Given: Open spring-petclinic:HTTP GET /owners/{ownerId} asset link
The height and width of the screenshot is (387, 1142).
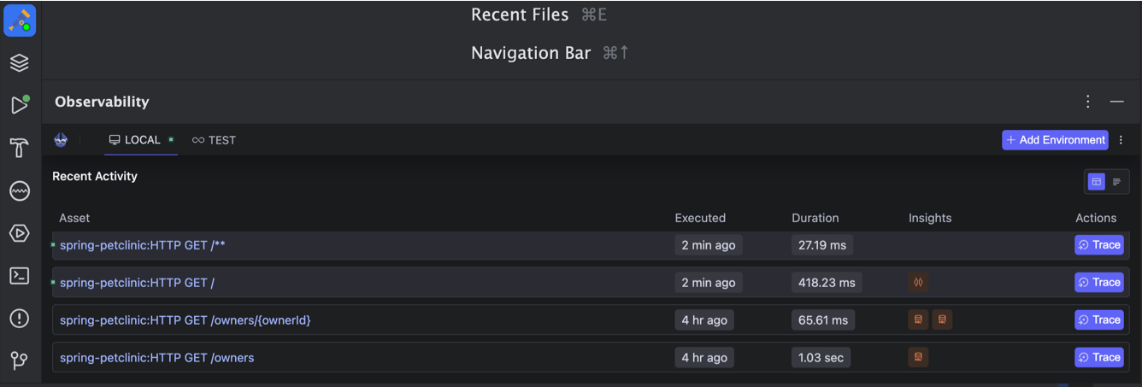Looking at the screenshot, I should point(185,320).
